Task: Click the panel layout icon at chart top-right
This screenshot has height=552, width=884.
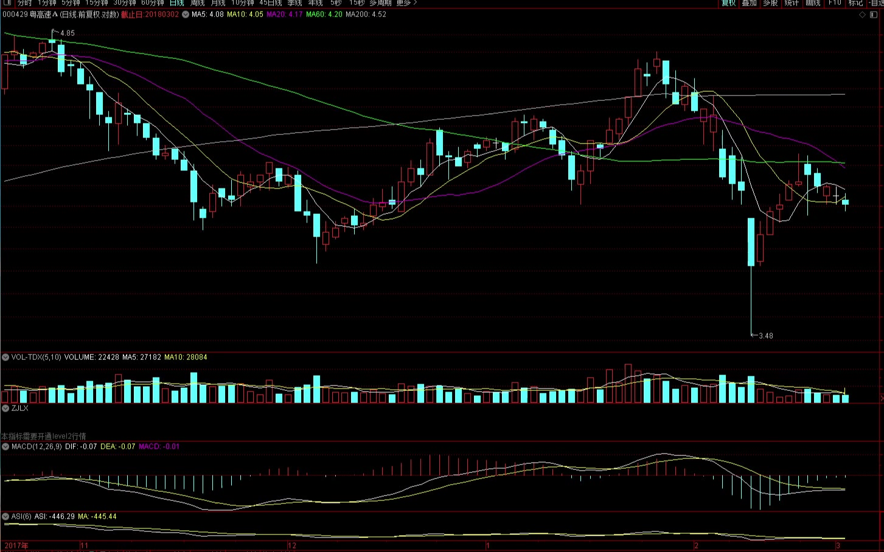Action: tap(874, 15)
